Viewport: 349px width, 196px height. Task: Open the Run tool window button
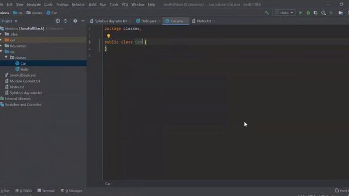pos(5,191)
